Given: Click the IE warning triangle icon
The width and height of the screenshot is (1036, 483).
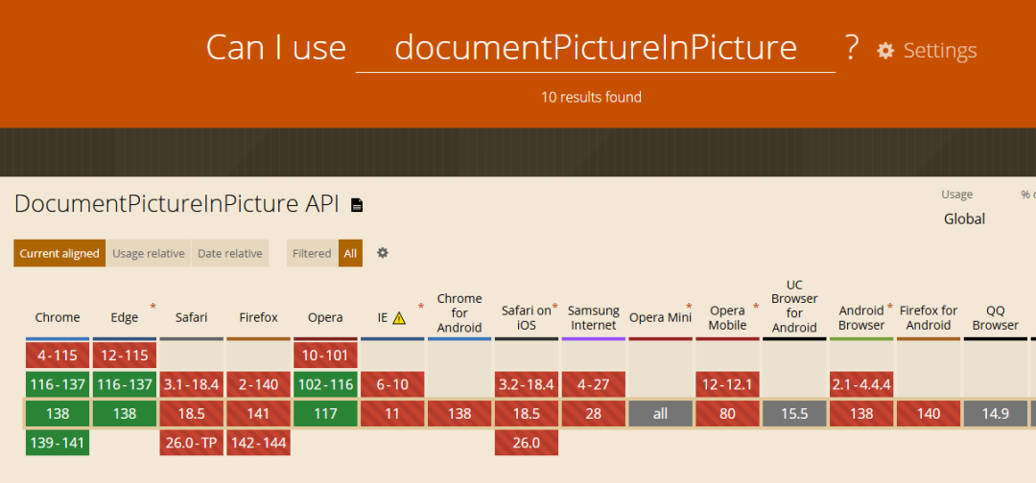Looking at the screenshot, I should tap(399, 318).
